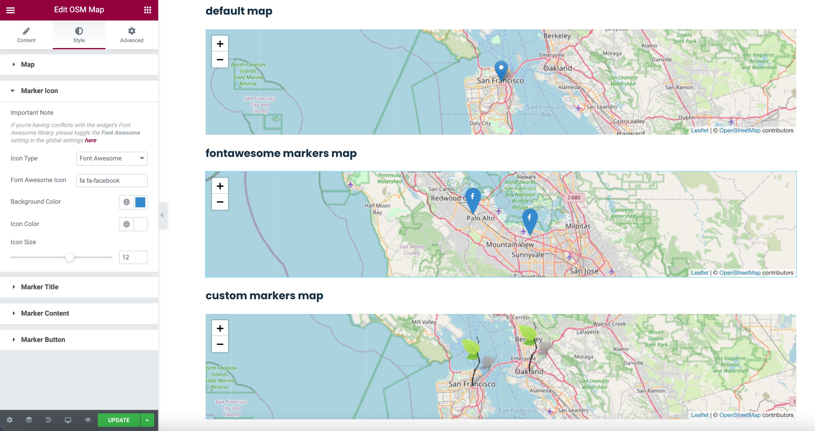Open the blue Background Color swatch
Screen dimensions: 815x431
140,202
